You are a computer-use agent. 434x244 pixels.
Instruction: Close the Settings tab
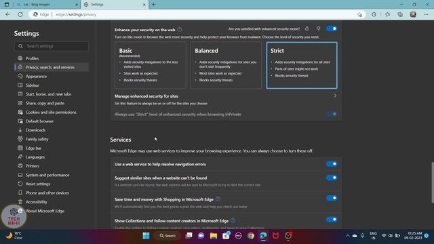click(x=144, y=5)
